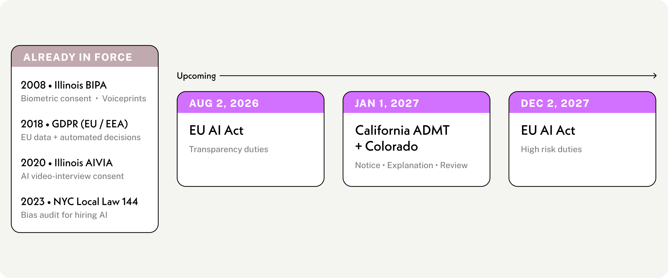
Task: Click the High risk duties text
Action: coord(551,149)
